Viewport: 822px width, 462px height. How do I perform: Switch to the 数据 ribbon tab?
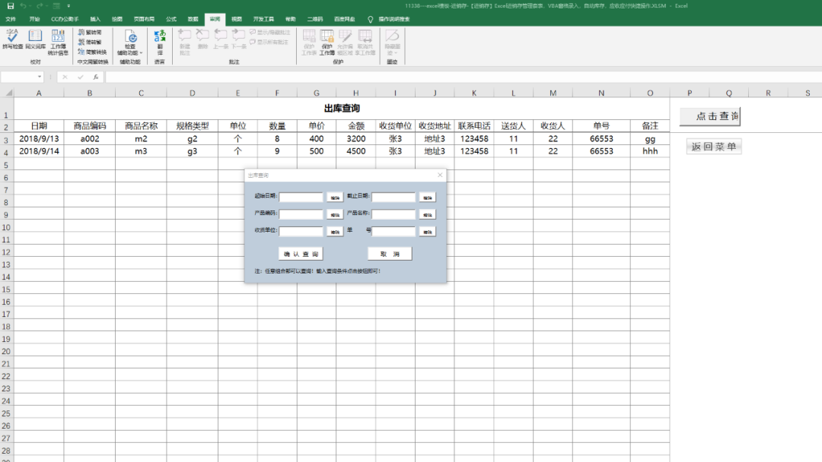click(x=193, y=19)
